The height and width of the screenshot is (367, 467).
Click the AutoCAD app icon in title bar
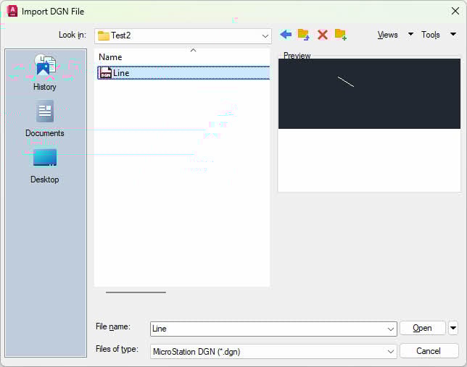point(12,12)
